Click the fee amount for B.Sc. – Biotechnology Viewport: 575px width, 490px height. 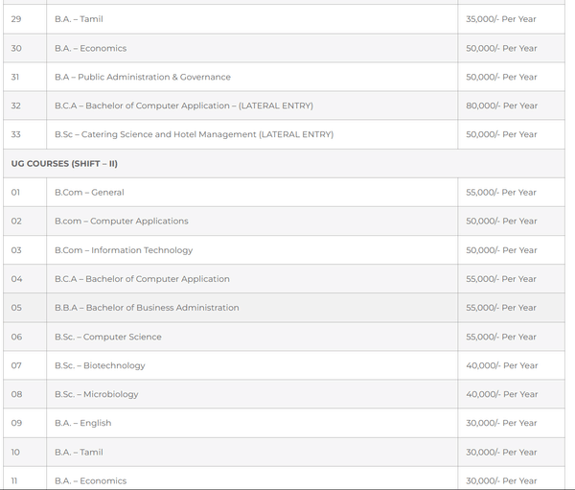501,365
